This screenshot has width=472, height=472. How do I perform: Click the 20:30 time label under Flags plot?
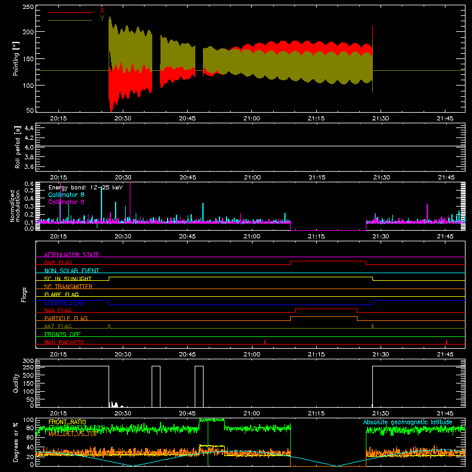click(x=123, y=355)
